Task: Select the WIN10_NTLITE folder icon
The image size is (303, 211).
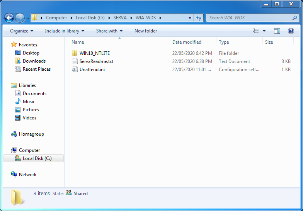Action: [x=75, y=53]
